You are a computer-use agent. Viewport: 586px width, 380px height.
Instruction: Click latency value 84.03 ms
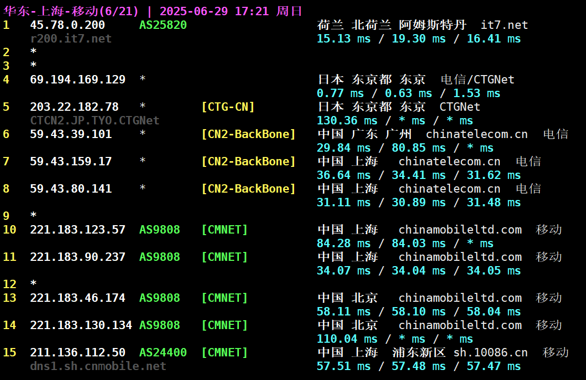coord(418,243)
